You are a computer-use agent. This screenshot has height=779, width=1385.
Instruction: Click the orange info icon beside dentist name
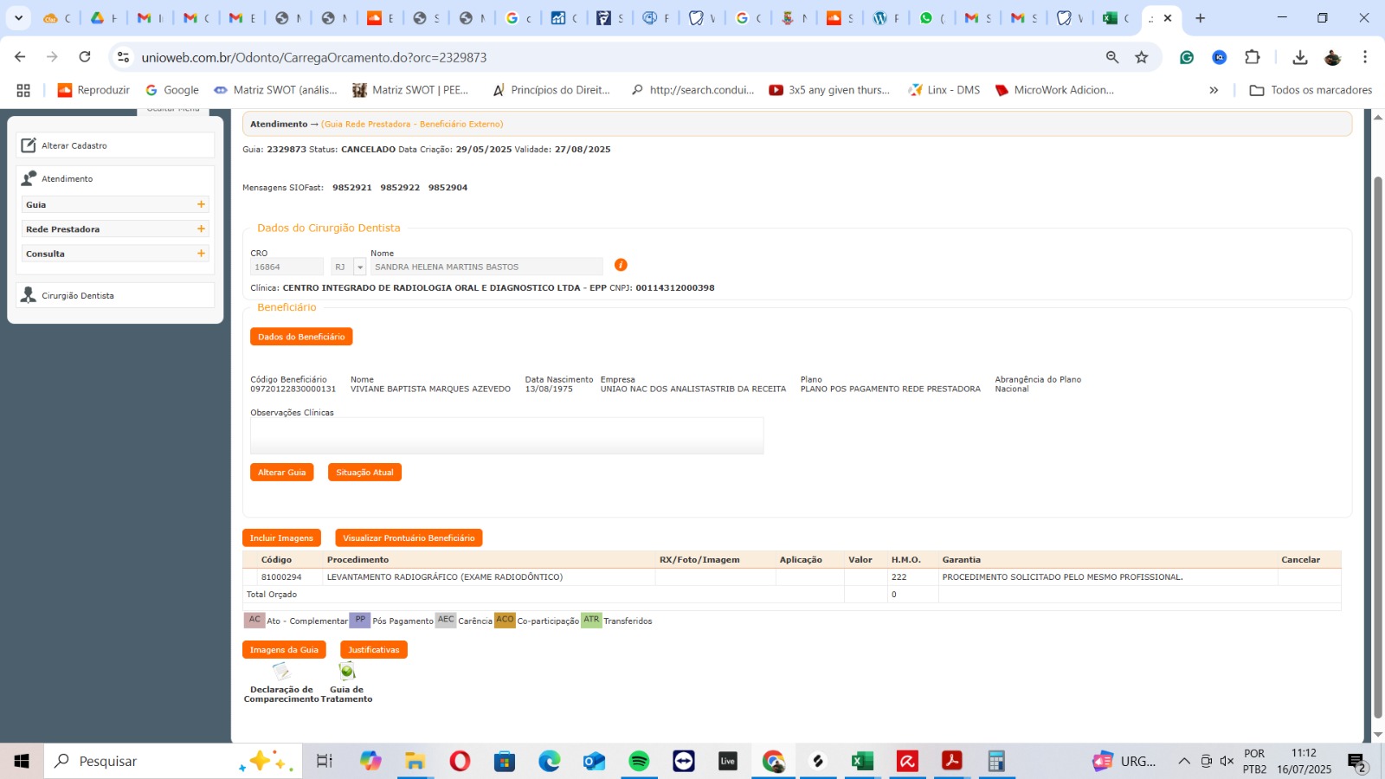pyautogui.click(x=621, y=265)
